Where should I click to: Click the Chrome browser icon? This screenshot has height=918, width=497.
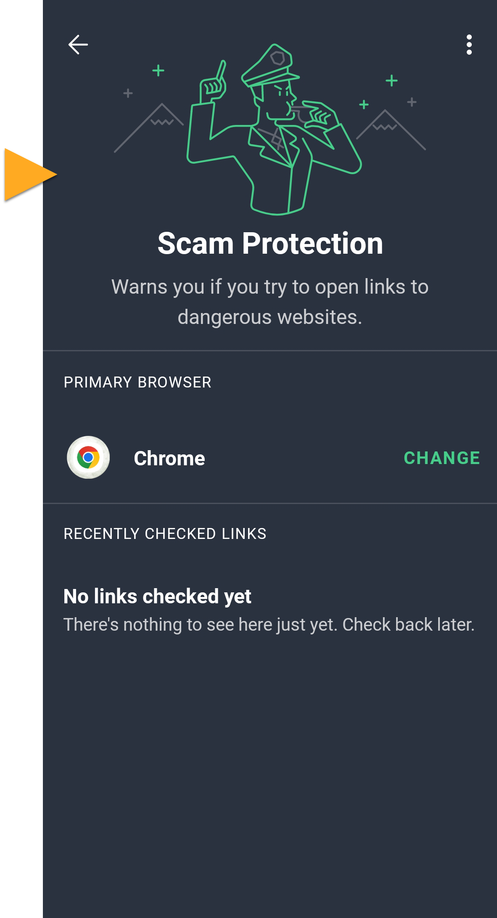click(x=88, y=457)
